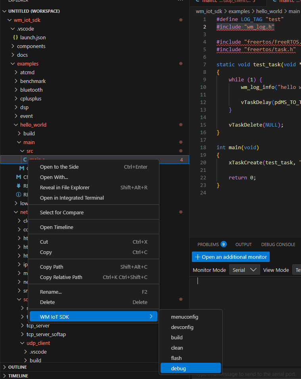Expand the dsp folder

pyautogui.click(x=16, y=107)
